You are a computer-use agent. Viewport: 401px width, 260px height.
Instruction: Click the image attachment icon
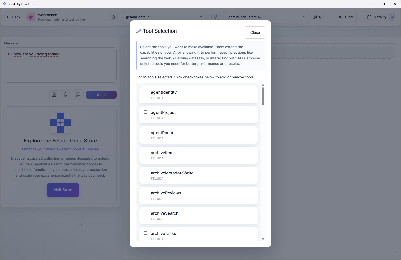pos(54,95)
